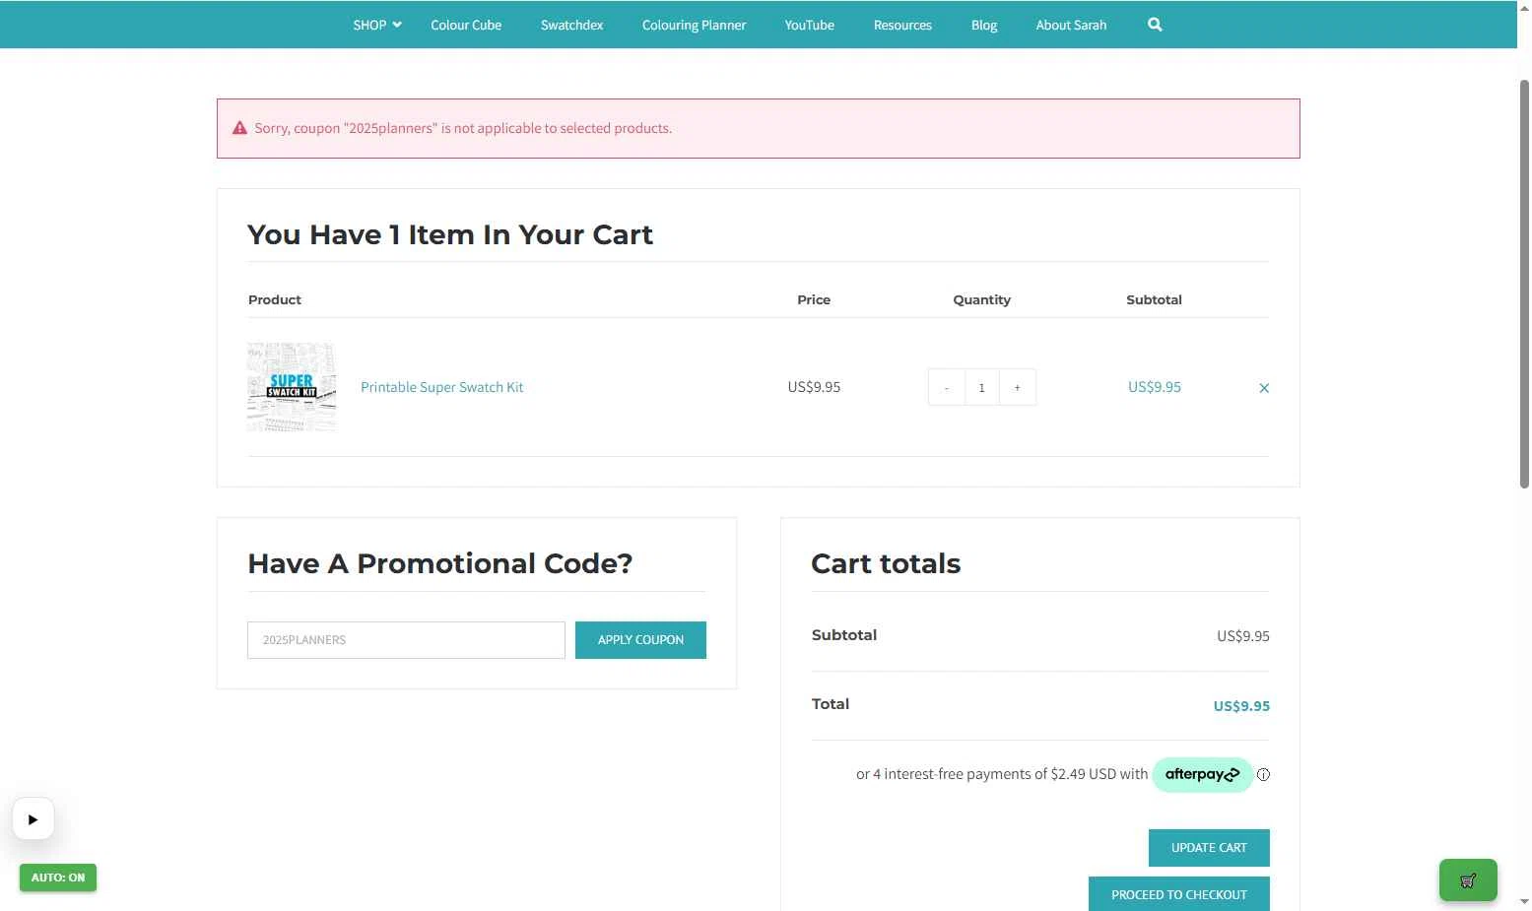Click the warning triangle in the coupon error
The height and width of the screenshot is (911, 1532).
point(239,128)
